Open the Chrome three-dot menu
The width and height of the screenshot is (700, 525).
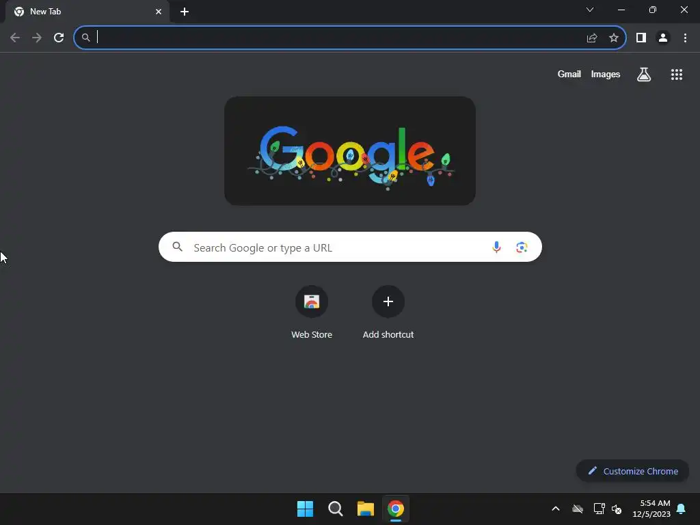[685, 38]
